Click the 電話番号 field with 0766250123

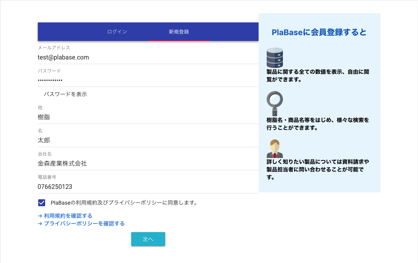click(x=148, y=187)
